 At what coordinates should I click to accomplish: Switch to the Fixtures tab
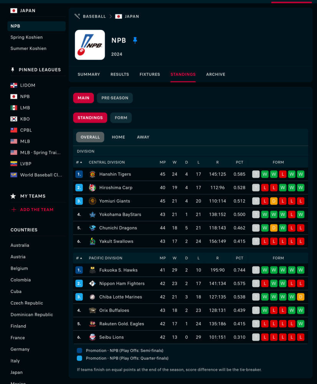150,74
